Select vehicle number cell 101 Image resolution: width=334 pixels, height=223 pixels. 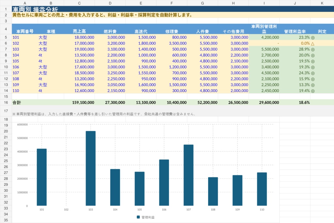click(x=25, y=37)
